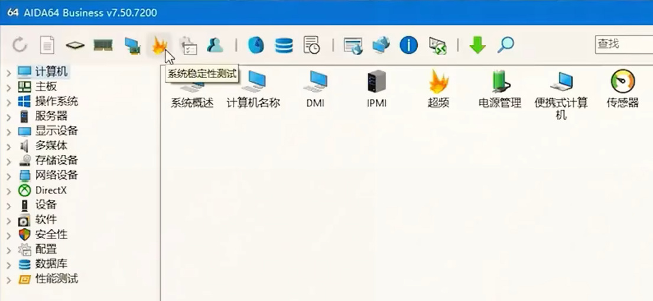Click the Refresh toolbar icon

pos(20,44)
